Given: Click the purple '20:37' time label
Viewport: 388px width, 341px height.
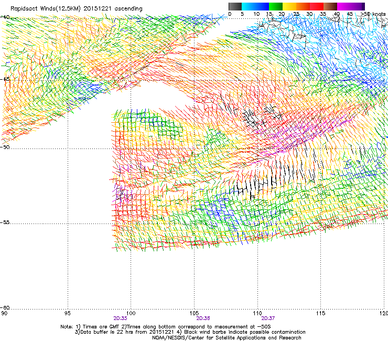Looking at the screenshot, I should tap(268, 318).
